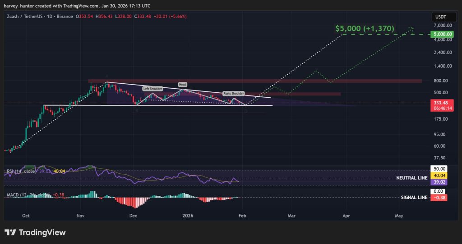This screenshot has height=244, width=462.
Task: Click the low value L328.00
Action: click(124, 17)
